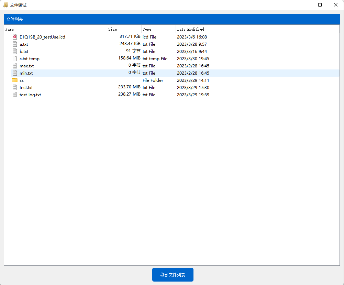Click the blank file icon beside c.txt_temp
The height and width of the screenshot is (285, 344).
tap(15, 58)
